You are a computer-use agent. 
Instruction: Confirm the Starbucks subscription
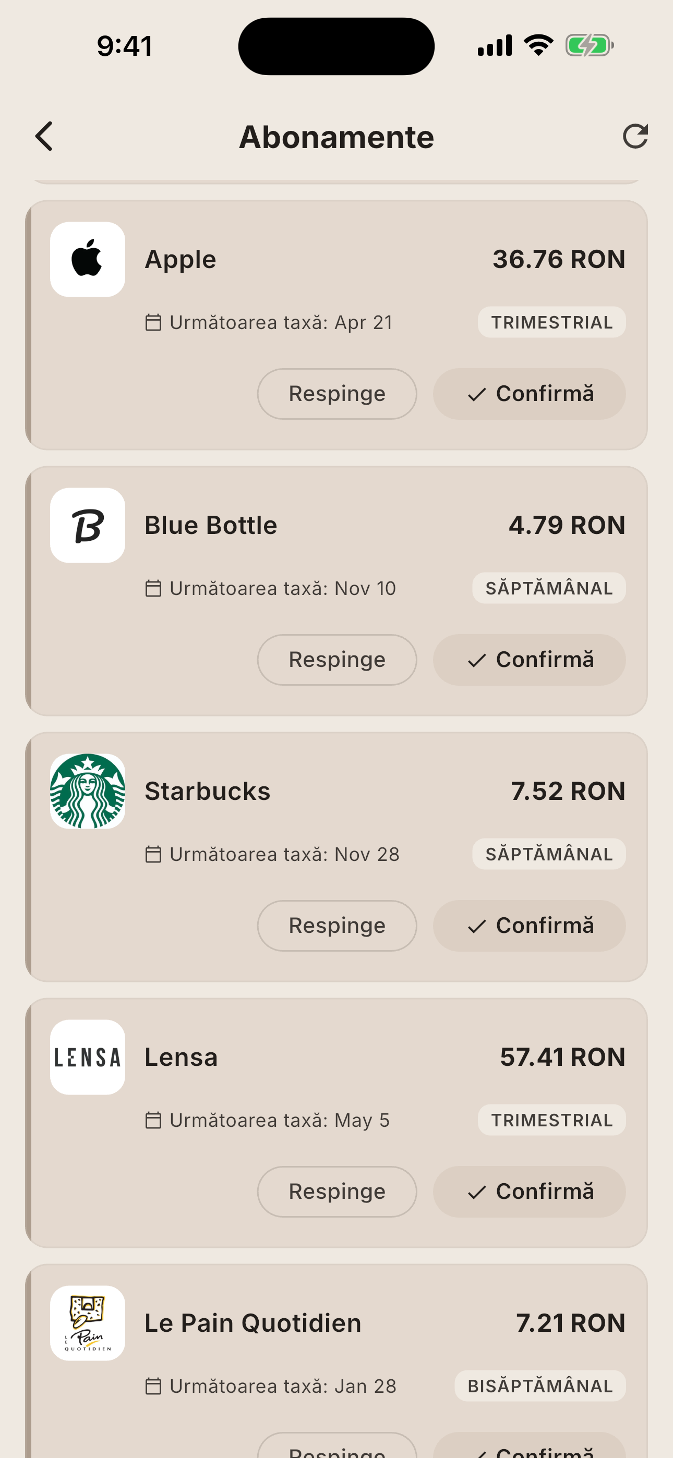click(529, 926)
